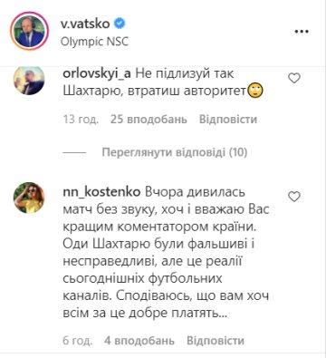Image resolution: width=326 pixels, height=358 pixels.
Task: Click the 13 год. timestamp
Action: click(81, 120)
